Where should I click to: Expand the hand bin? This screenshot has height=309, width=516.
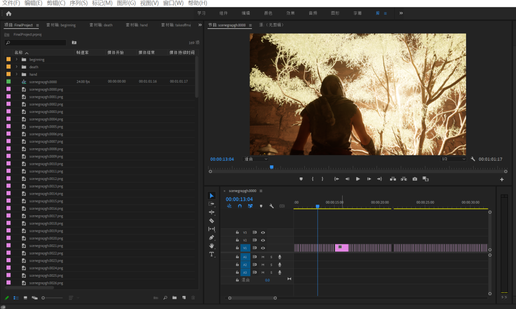point(17,75)
